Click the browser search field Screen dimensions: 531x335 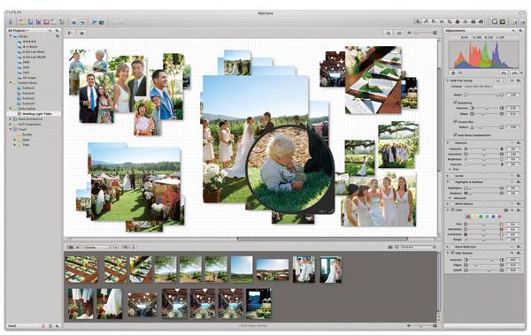[415, 247]
